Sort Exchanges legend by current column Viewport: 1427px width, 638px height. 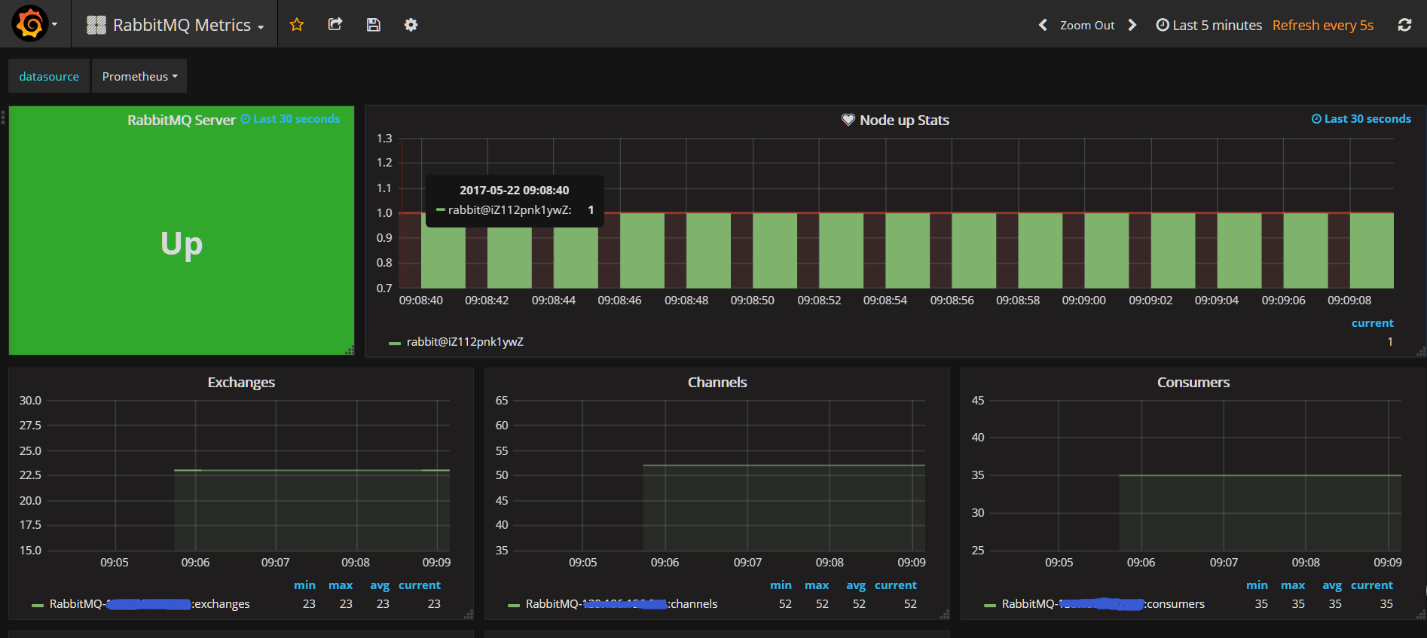[x=420, y=585]
